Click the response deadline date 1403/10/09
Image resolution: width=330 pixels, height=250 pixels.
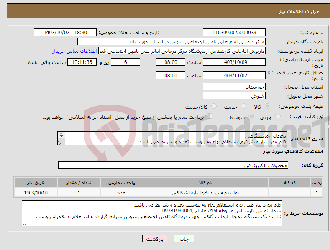234,62
